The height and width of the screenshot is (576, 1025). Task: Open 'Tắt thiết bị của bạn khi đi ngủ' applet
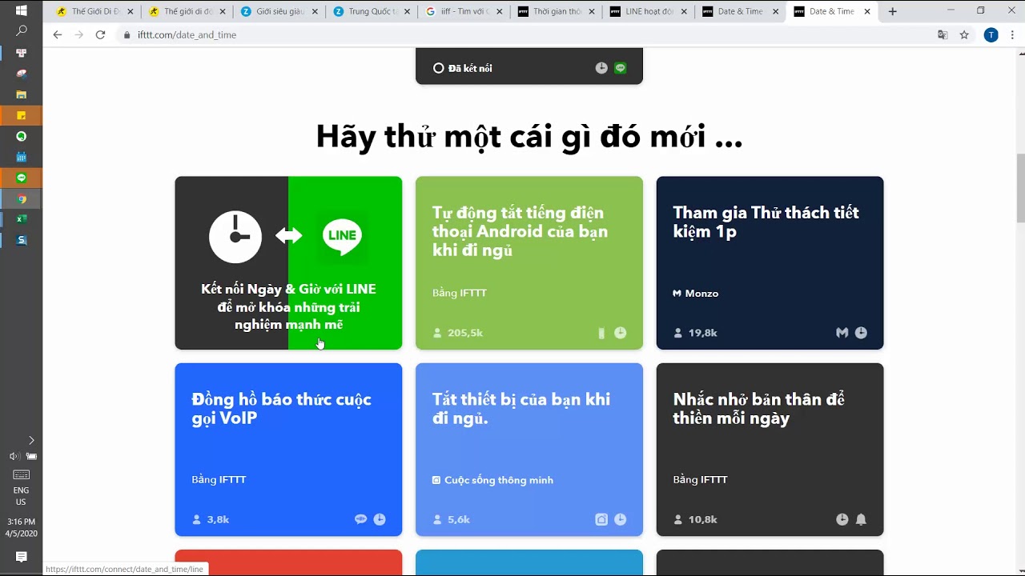(x=529, y=450)
